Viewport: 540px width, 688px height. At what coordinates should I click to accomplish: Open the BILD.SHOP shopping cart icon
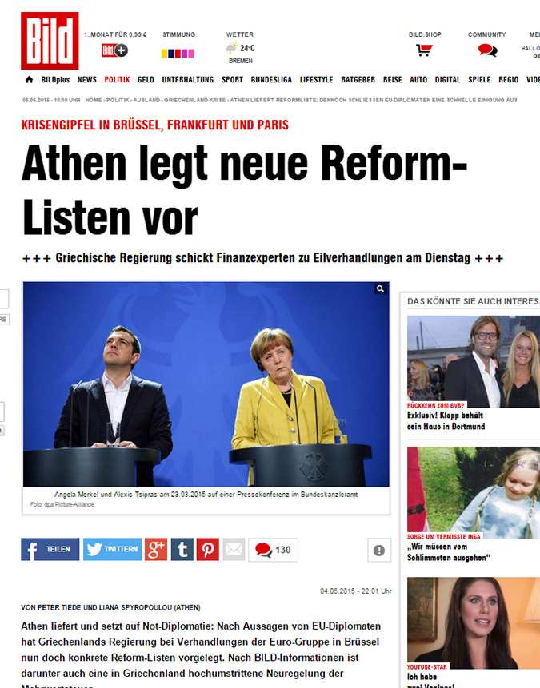tap(424, 50)
